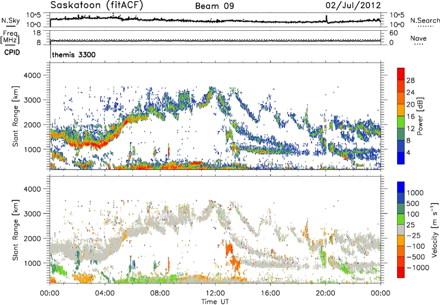The width and height of the screenshot is (440, 305).
Task: Click the '-25' tick on velocity scale
Action: point(414,236)
